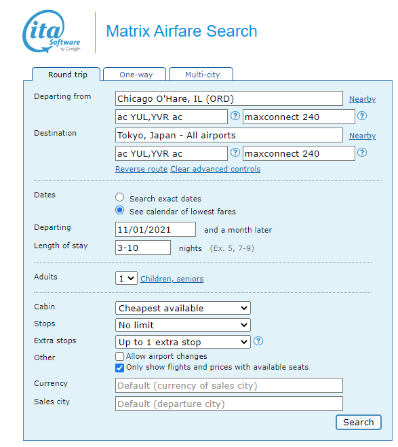
Task: Click the ITA Software logo
Action: (x=52, y=31)
